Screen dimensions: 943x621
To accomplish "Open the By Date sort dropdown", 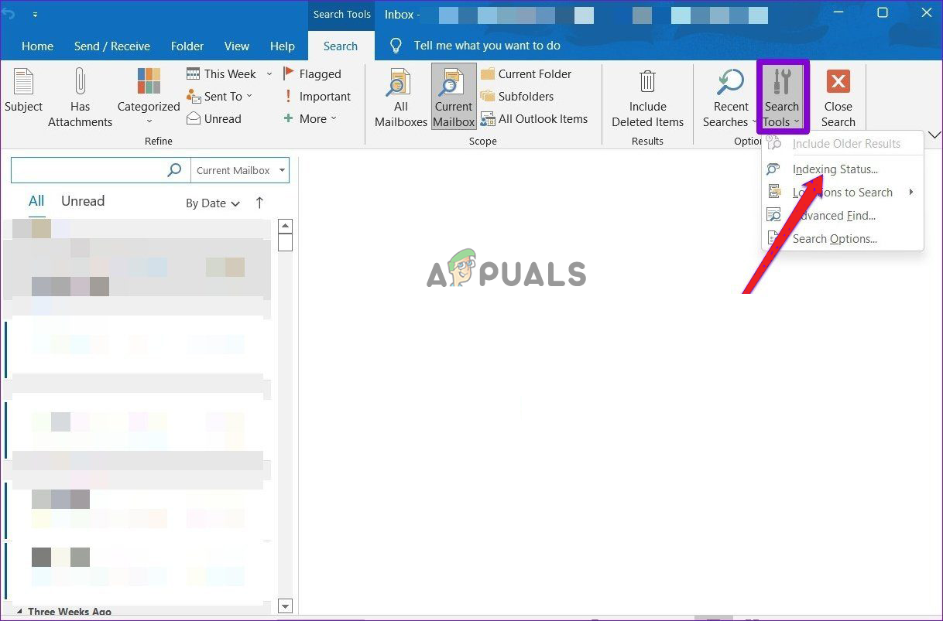I will pyautogui.click(x=213, y=203).
